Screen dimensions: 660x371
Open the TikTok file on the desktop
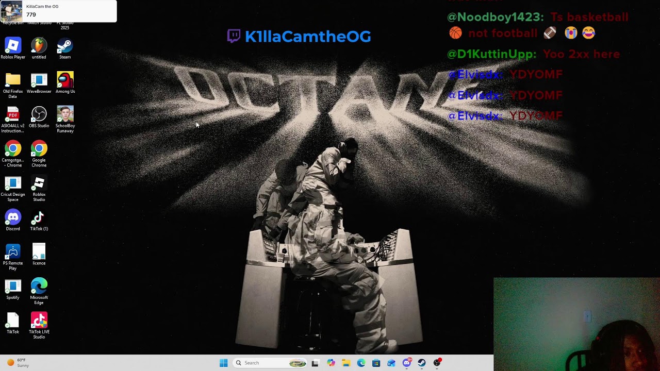click(x=13, y=323)
